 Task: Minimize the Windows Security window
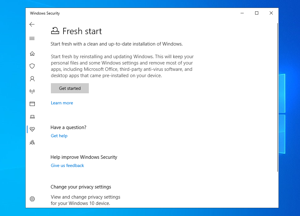pyautogui.click(x=242, y=13)
